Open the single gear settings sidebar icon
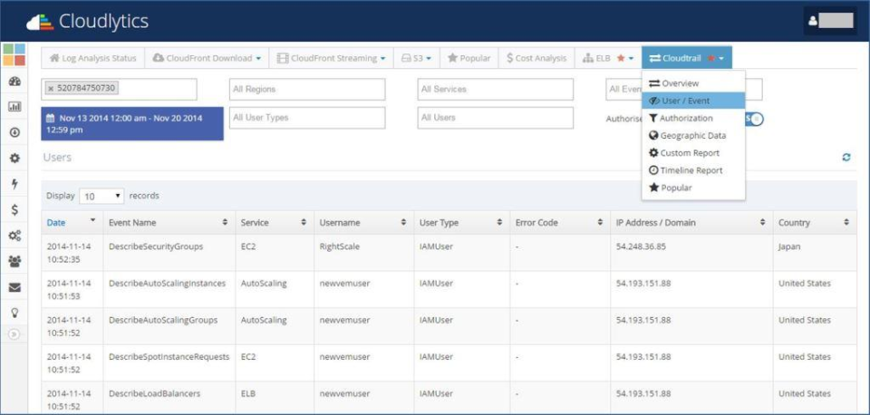This screenshot has height=415, width=870. point(15,159)
